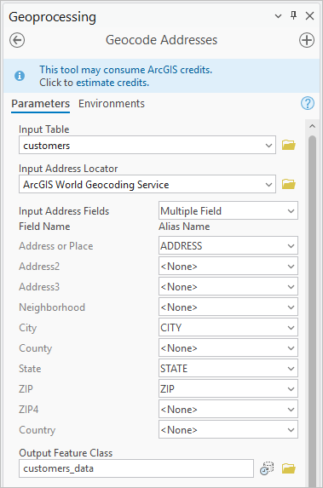This screenshot has height=488, width=323.
Task: Close the Geoprocessing pane
Action: tap(309, 15)
